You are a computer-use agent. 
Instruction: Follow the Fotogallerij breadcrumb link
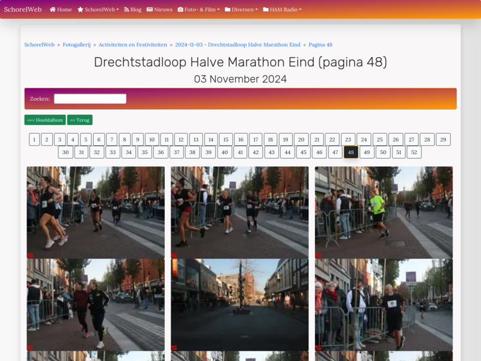point(77,45)
